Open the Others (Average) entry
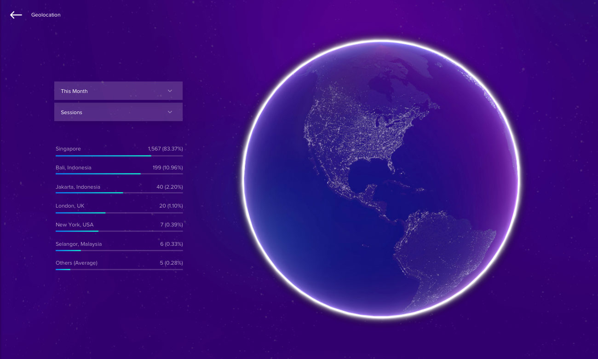Image resolution: width=598 pixels, height=359 pixels. pos(76,263)
